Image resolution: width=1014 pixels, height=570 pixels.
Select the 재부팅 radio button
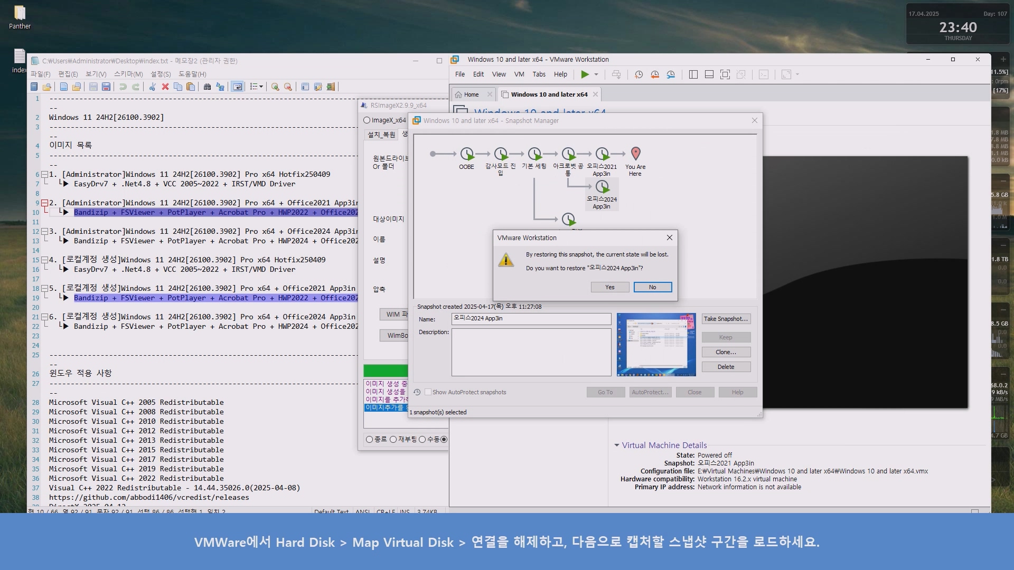pos(393,439)
